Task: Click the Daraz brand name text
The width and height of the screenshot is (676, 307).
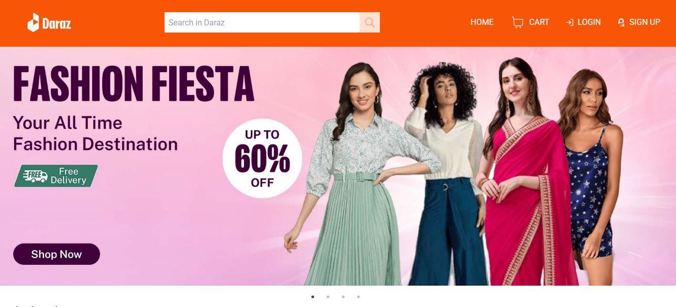Action: pyautogui.click(x=57, y=23)
